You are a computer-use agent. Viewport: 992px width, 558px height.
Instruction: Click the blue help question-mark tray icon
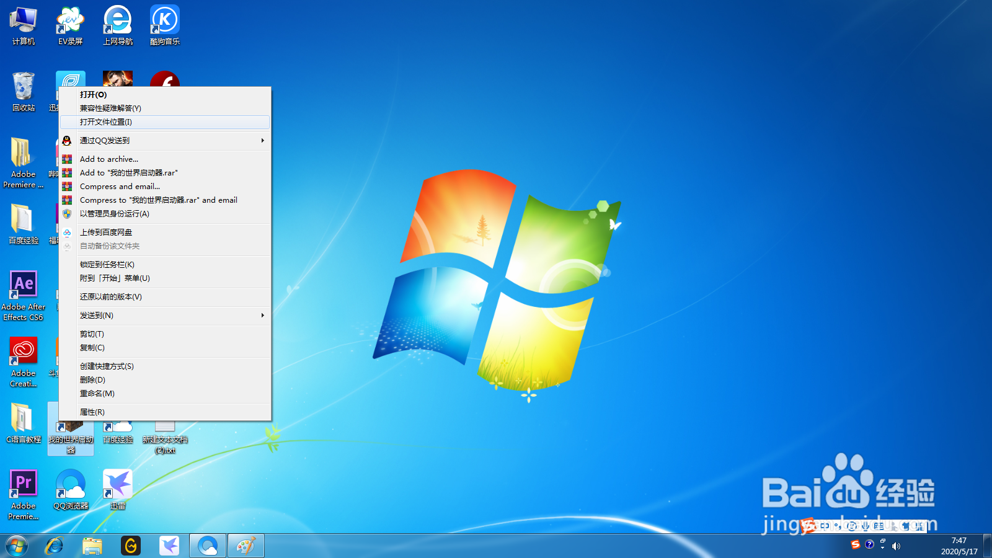coord(869,544)
